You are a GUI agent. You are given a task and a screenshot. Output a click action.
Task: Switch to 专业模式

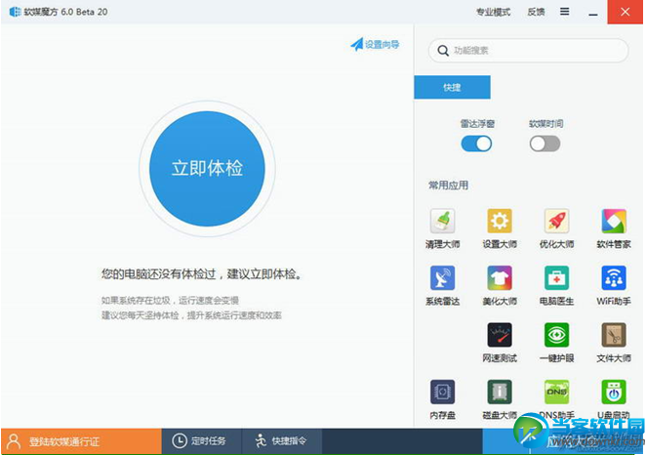tap(493, 12)
